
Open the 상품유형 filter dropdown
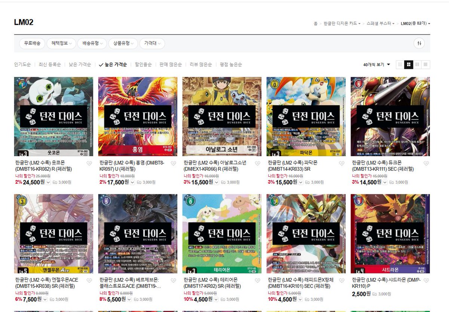tap(123, 43)
